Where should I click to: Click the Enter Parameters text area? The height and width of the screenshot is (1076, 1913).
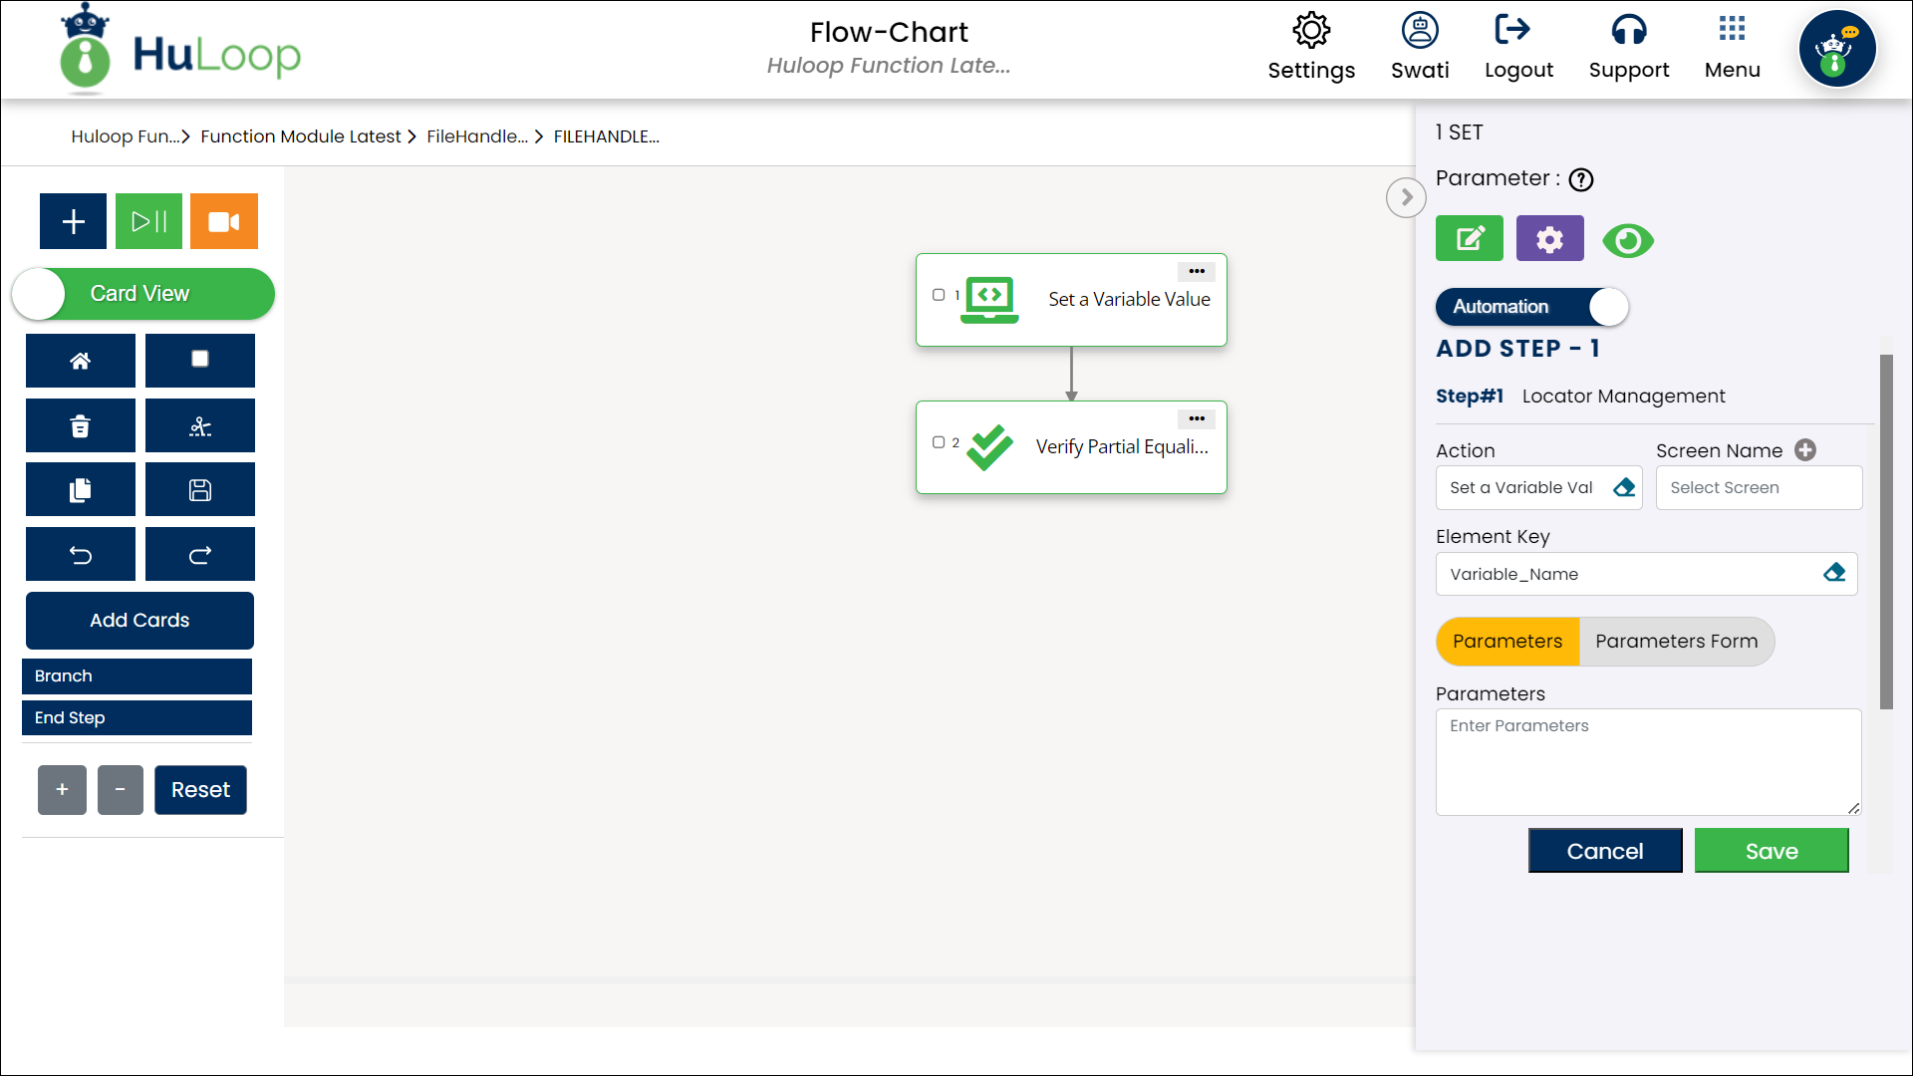pyautogui.click(x=1648, y=762)
